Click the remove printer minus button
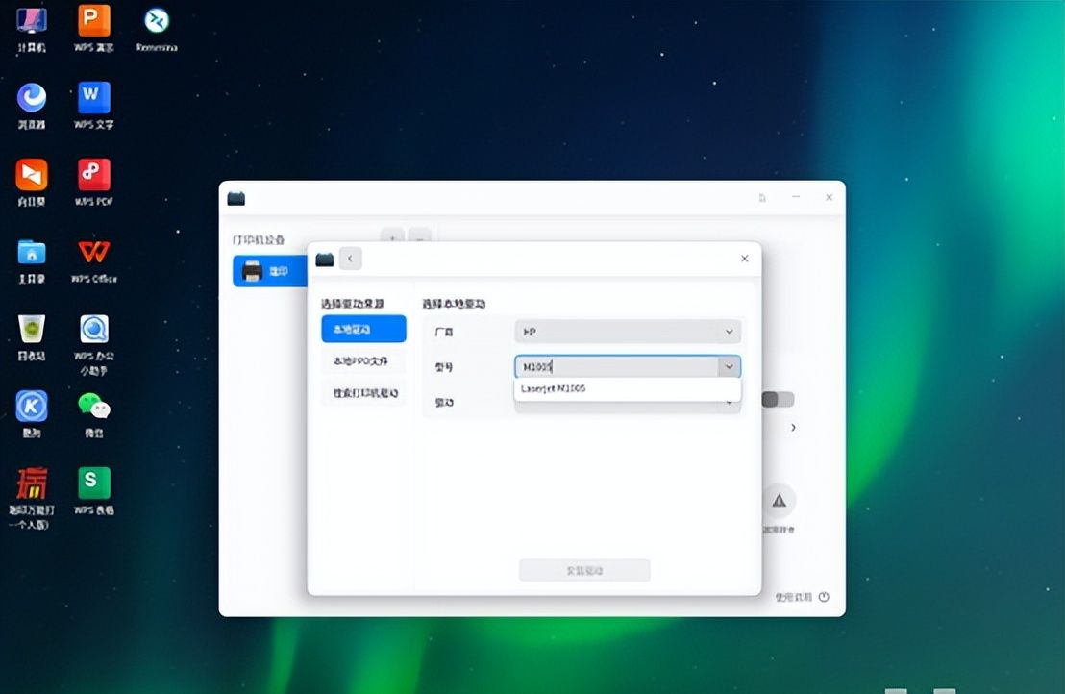Screen dimensions: 1065x694 coord(420,237)
